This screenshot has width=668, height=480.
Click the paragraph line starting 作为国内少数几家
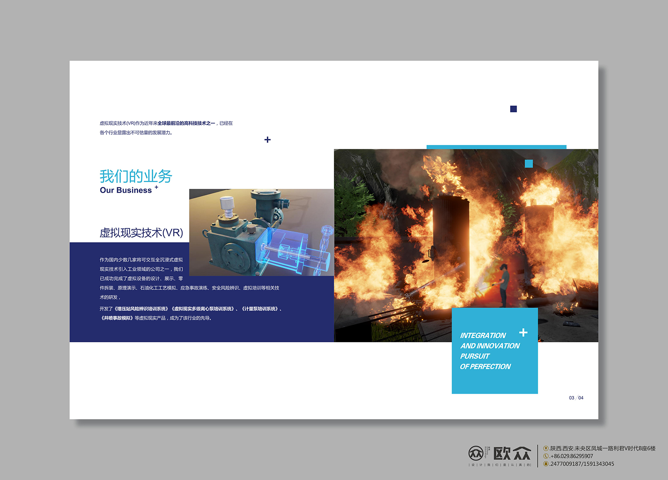point(141,260)
